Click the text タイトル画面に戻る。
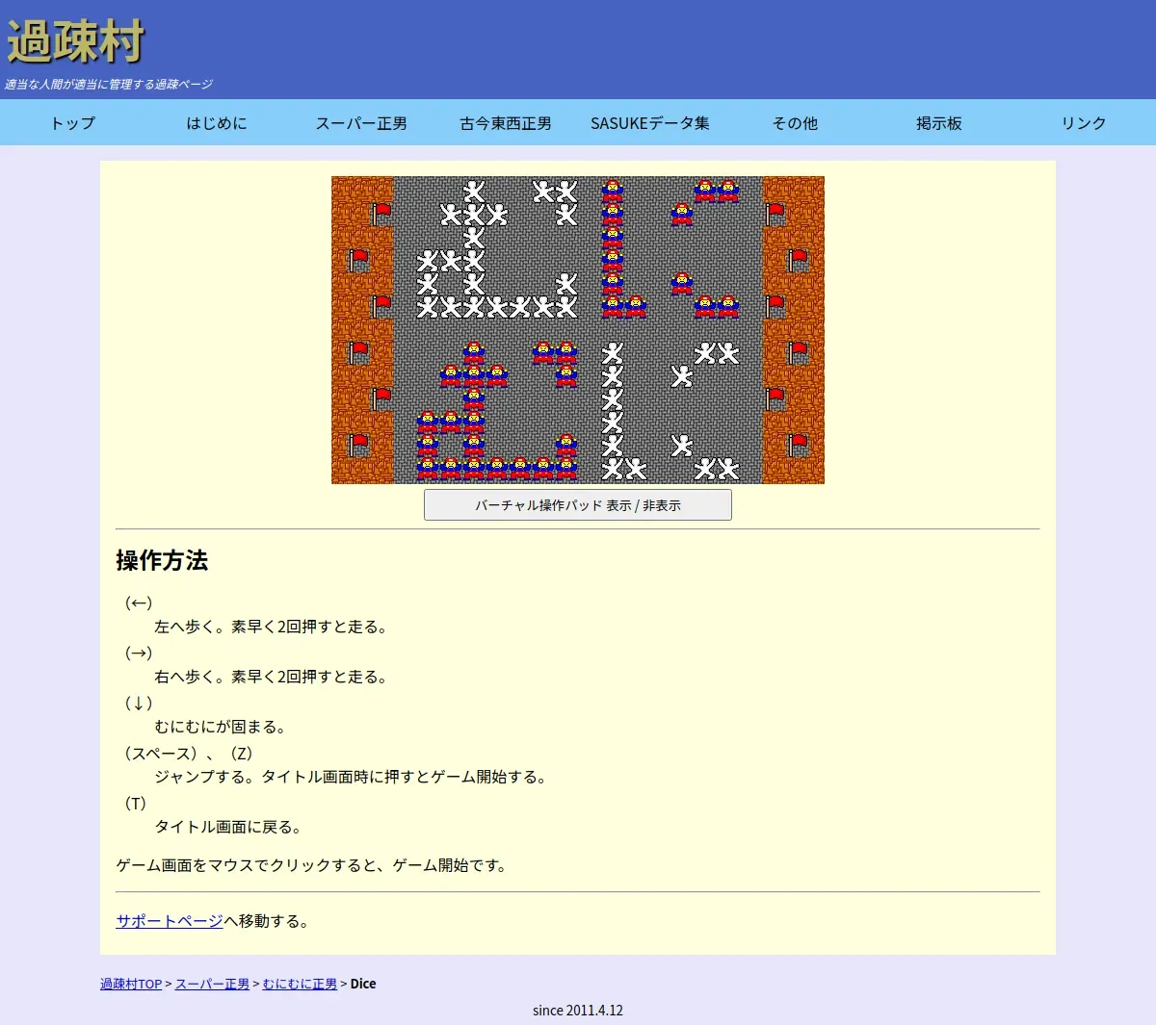Image resolution: width=1156 pixels, height=1025 pixels. pyautogui.click(x=229, y=827)
